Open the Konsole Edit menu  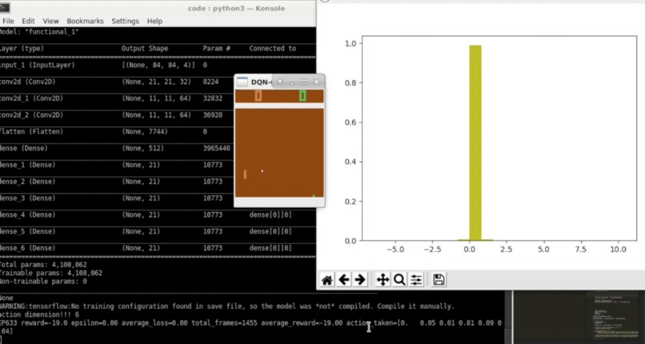click(x=28, y=21)
